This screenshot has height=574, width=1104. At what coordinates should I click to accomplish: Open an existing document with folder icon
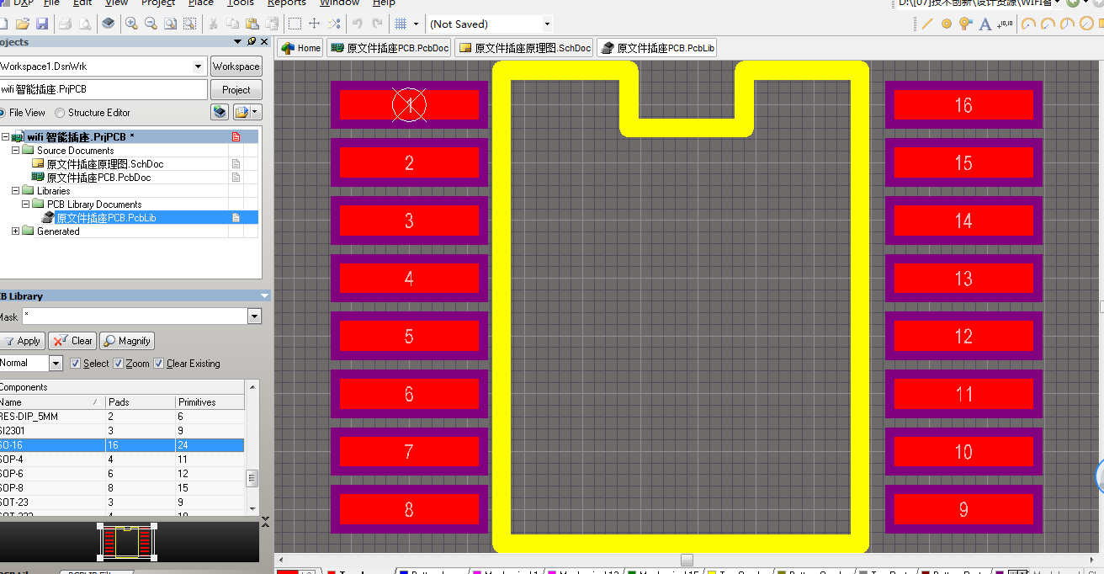point(23,24)
